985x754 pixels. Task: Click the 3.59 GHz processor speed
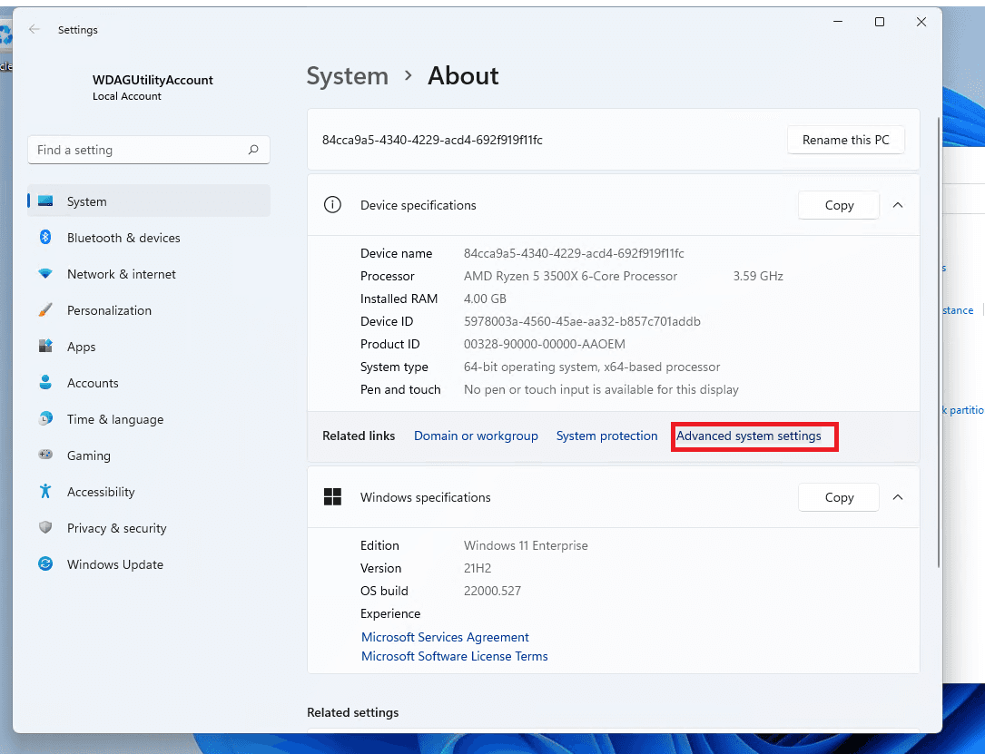point(758,276)
